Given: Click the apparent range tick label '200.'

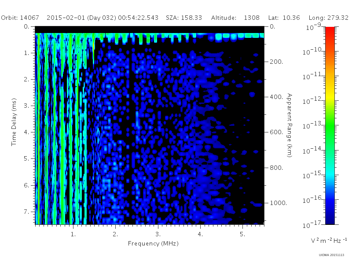Looking at the screenshot, I should point(276,62).
